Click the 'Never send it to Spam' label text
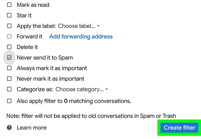Viewport: 201px width, 139px height. (x=45, y=58)
